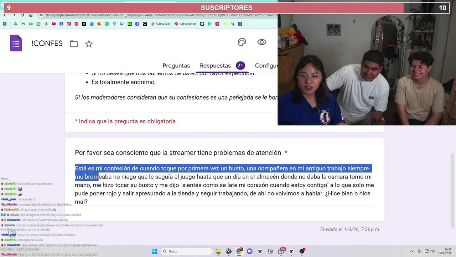Open the clock showing 20:57
Image resolution: width=456 pixels, height=257 pixels.
click(445, 251)
